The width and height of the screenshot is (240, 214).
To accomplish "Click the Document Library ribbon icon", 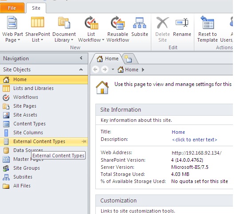I will [x=64, y=23].
